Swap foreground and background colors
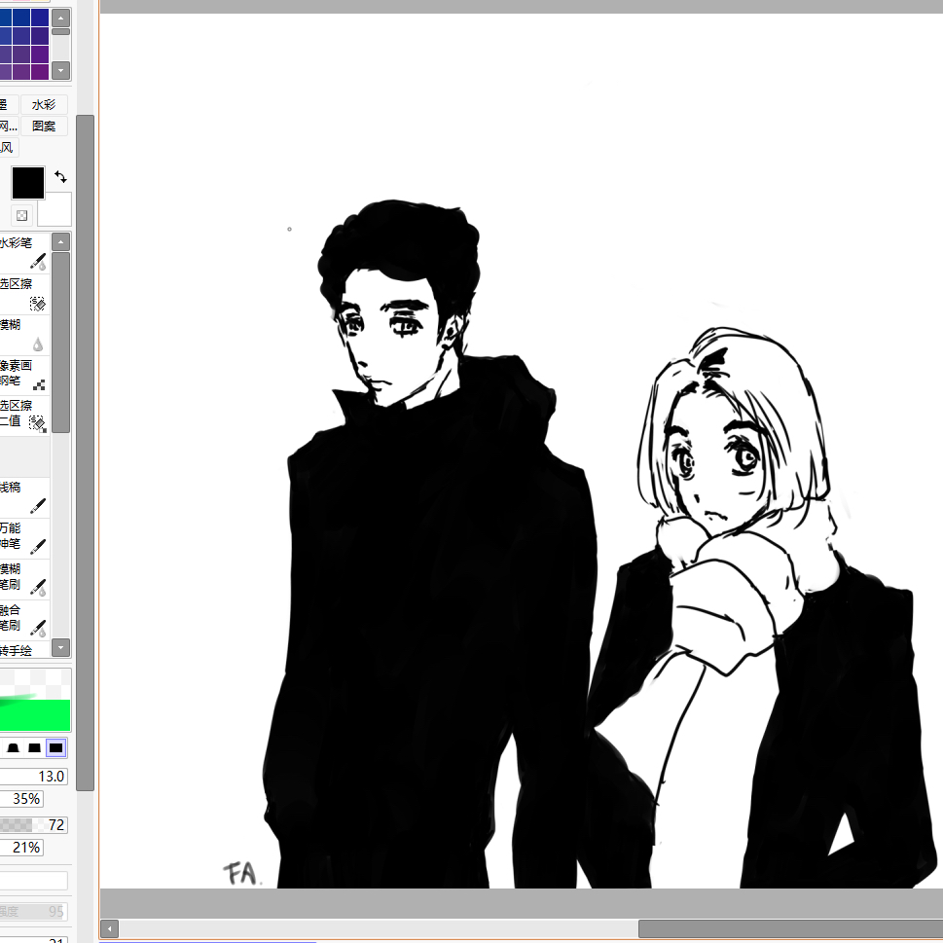Screen dimensions: 943x943 tap(61, 177)
